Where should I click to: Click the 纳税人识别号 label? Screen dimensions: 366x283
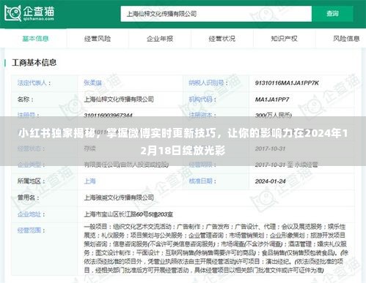click(x=208, y=83)
